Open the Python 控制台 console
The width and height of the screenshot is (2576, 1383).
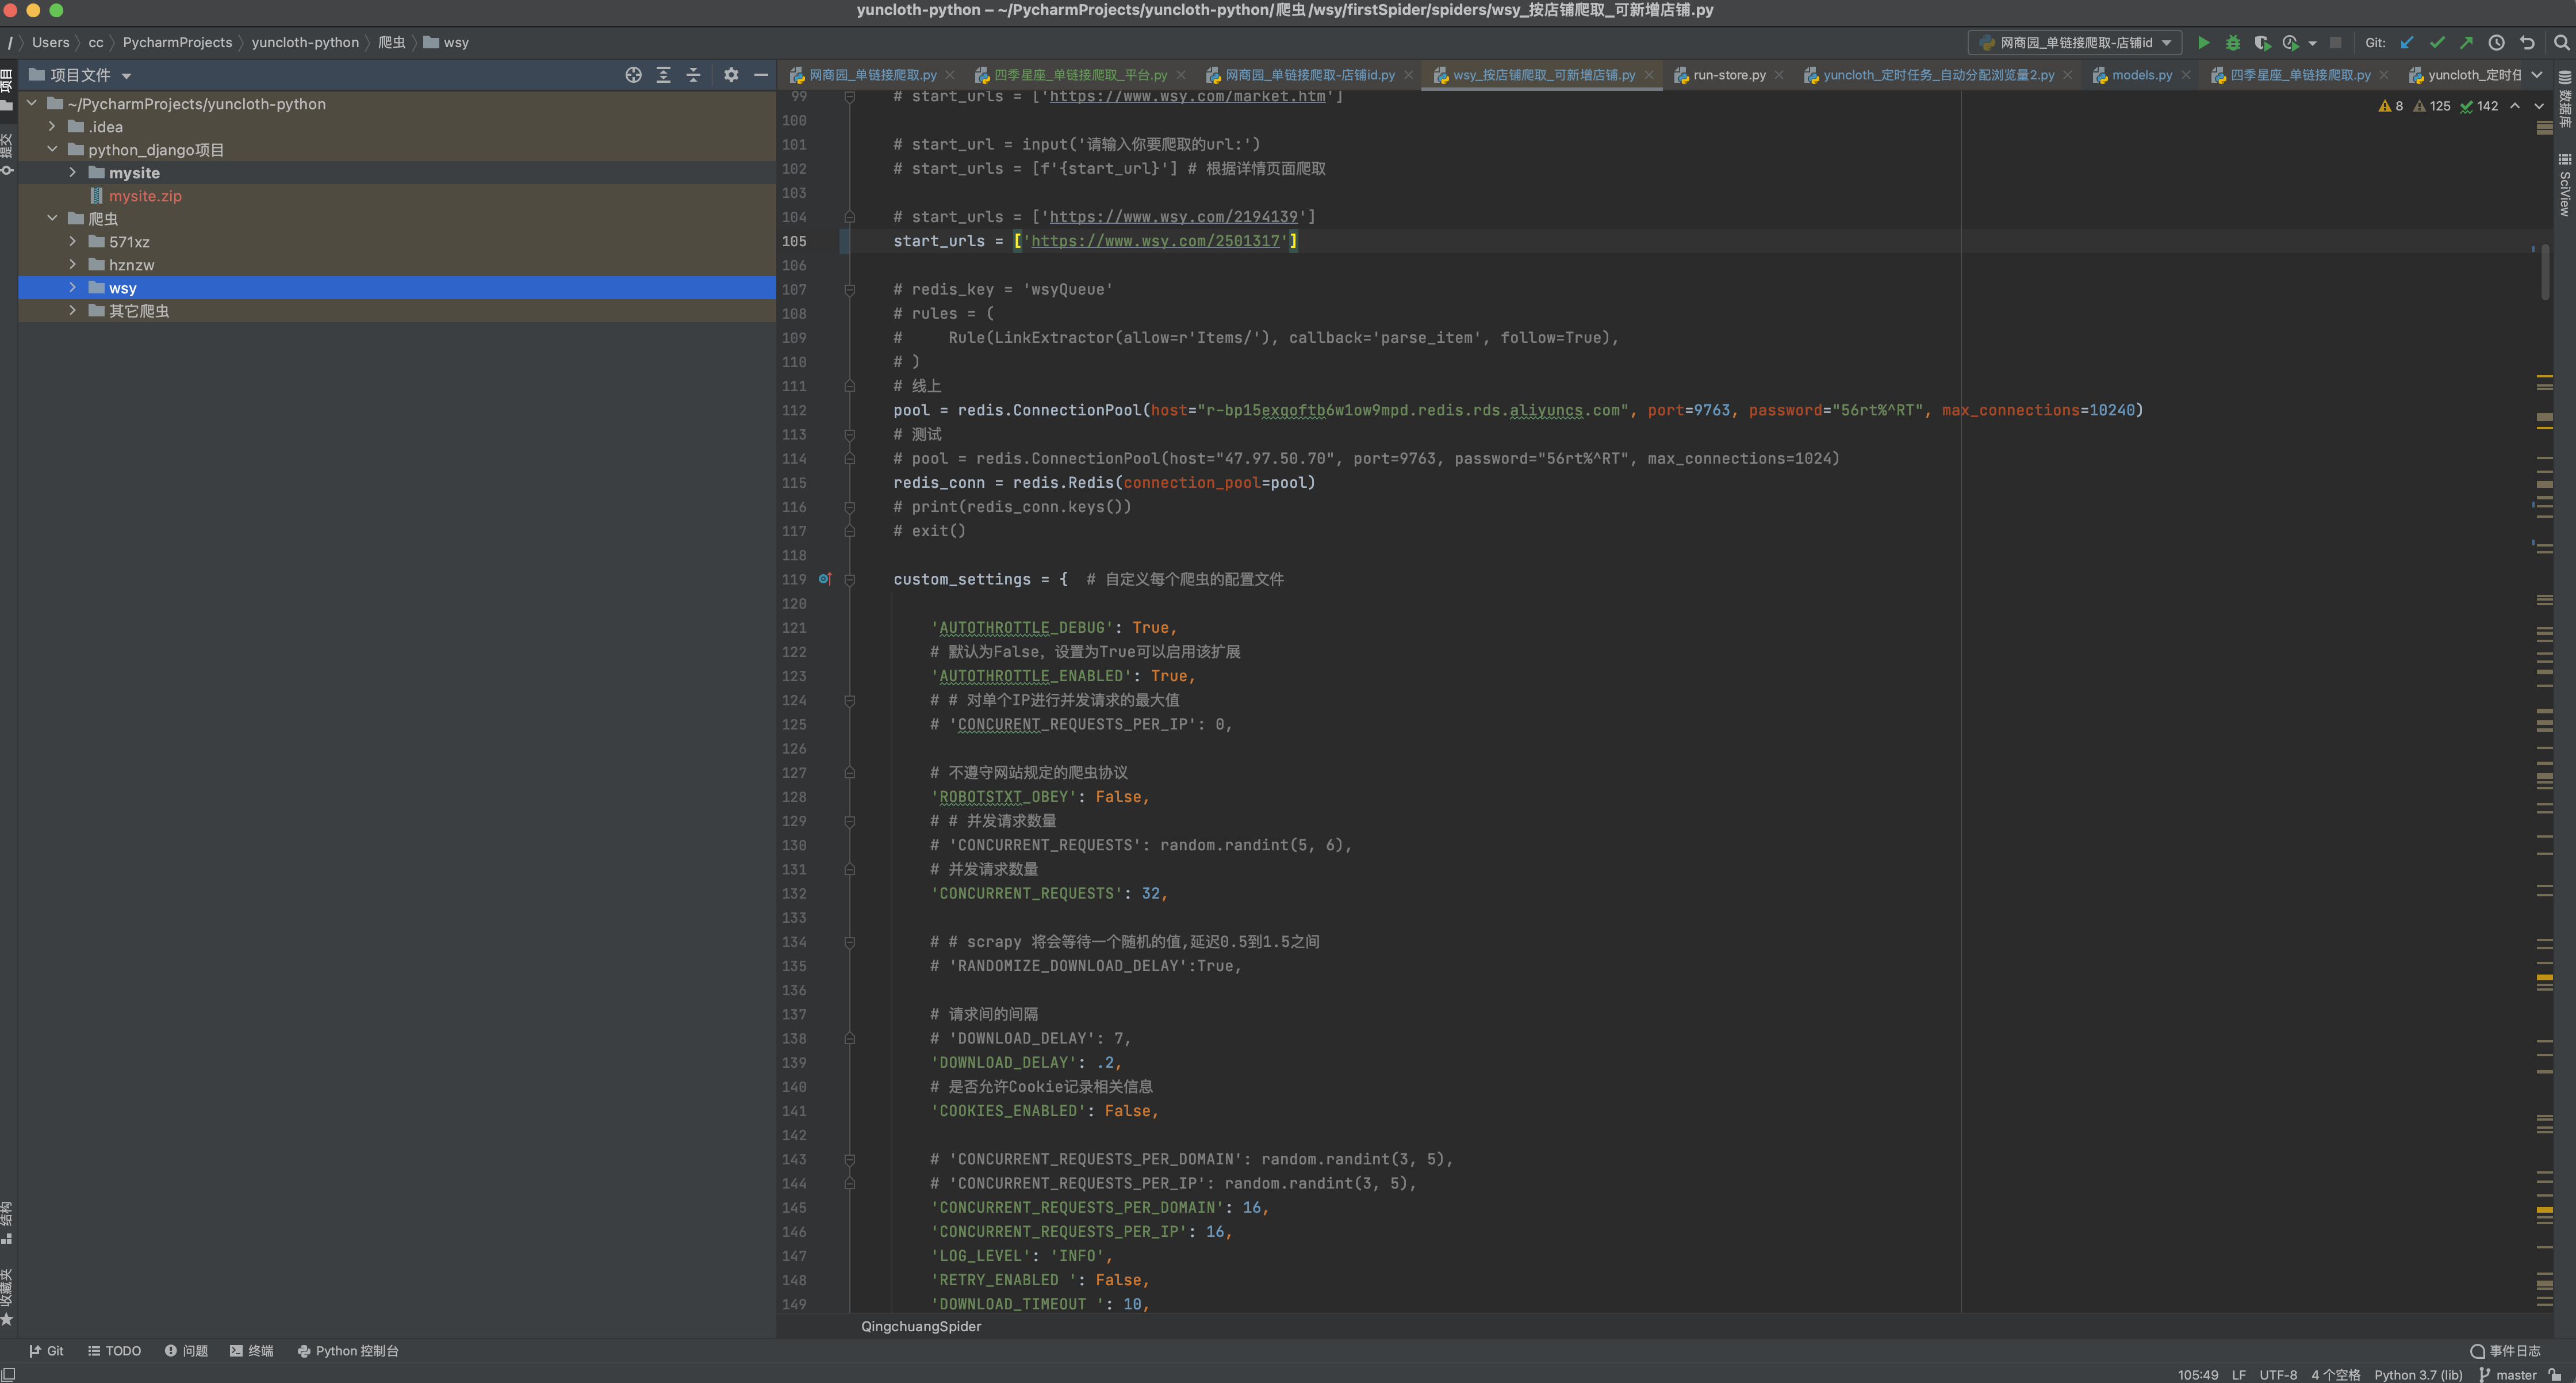[x=348, y=1351]
